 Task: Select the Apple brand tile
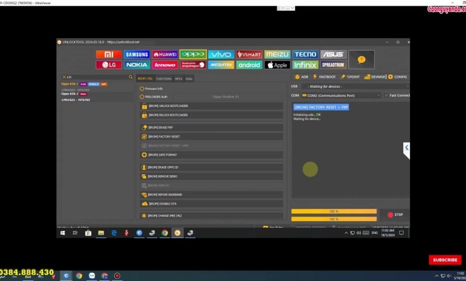pyautogui.click(x=277, y=65)
